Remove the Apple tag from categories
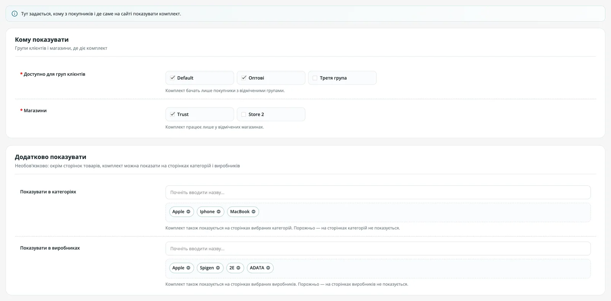611x301 pixels. pos(188,212)
